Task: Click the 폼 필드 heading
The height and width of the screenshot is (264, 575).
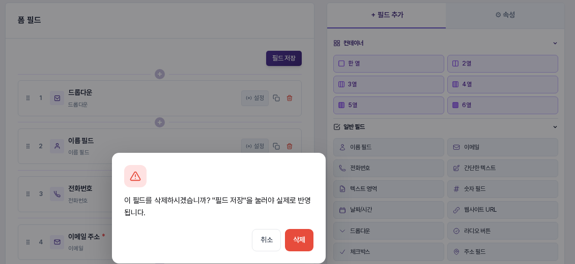Action: [30, 20]
